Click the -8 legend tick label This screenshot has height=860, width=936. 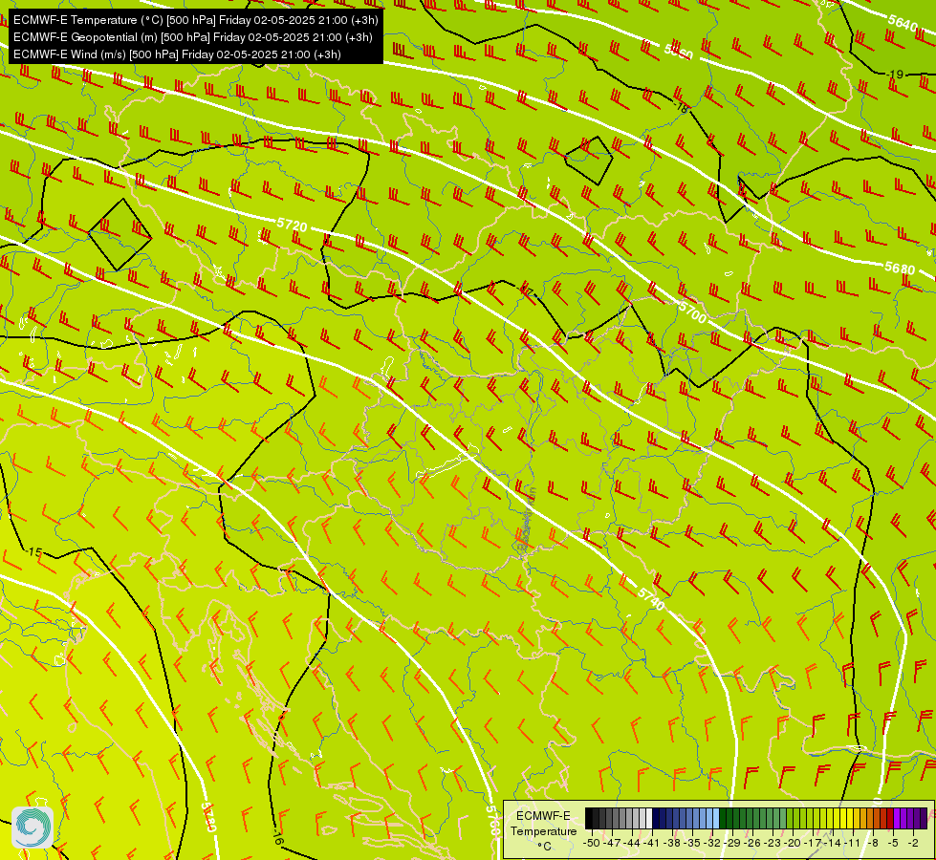873,843
